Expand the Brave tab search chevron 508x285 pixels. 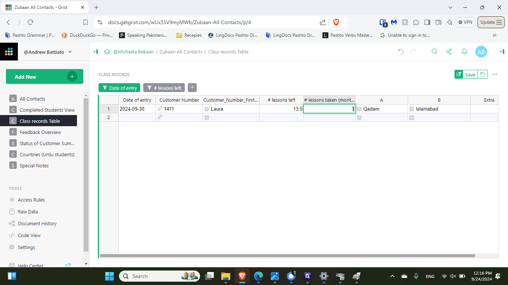coord(450,7)
